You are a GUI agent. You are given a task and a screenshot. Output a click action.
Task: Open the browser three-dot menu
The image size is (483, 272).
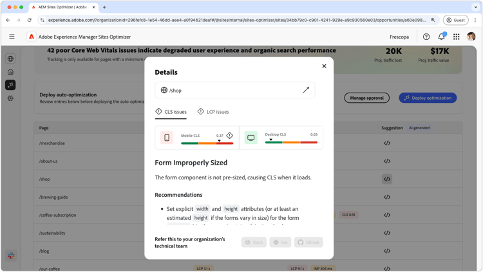[x=475, y=20]
